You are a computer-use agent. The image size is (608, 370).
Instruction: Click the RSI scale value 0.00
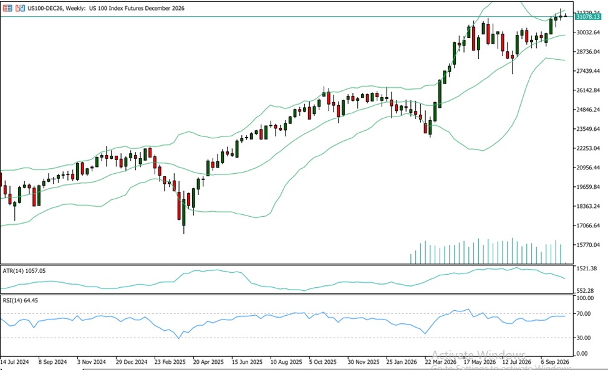[582, 353]
